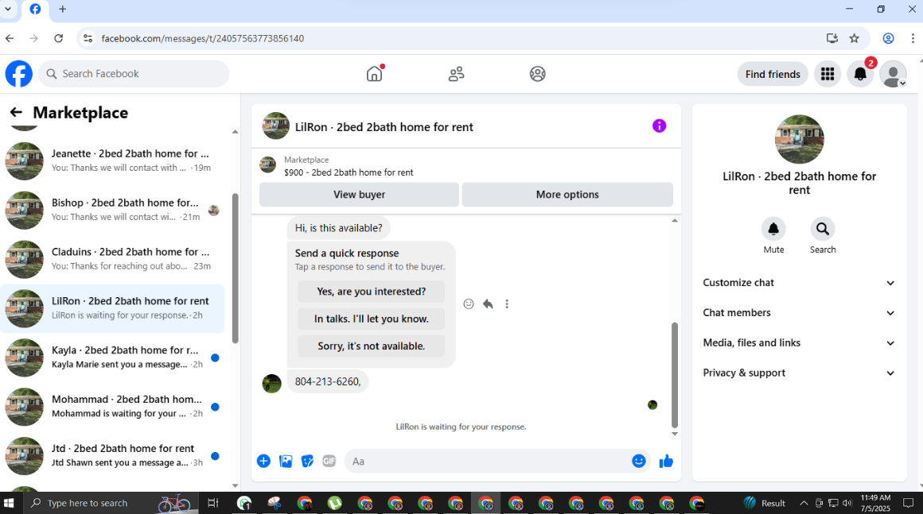
Task: React to message with emoji icon
Action: pyautogui.click(x=469, y=303)
